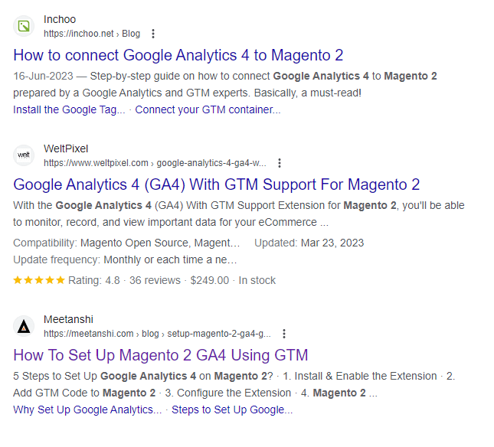This screenshot has width=494, height=447.
Task: Click 'Compatibility: Magento Open Source' text
Action: (x=126, y=243)
